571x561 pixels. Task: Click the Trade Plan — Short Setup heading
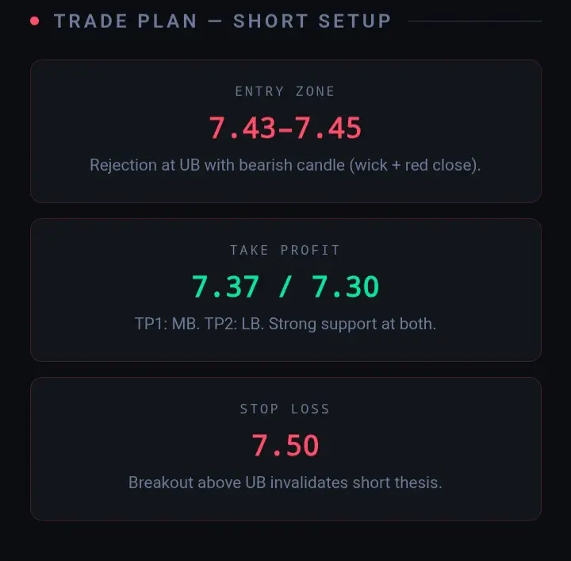coord(222,21)
